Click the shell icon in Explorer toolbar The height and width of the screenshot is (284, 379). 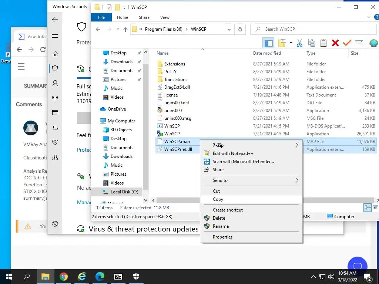tap(373, 43)
